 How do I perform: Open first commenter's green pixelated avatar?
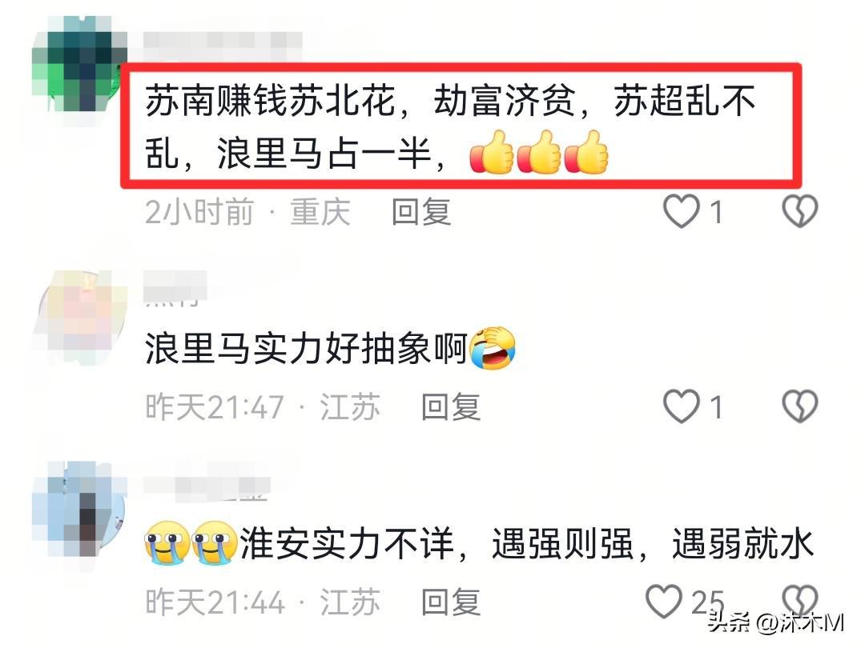pos(78,65)
